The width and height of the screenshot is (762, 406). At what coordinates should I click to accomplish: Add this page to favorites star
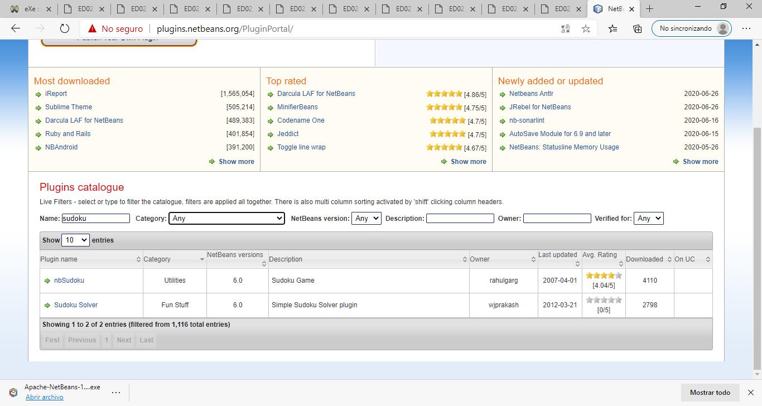(x=586, y=28)
